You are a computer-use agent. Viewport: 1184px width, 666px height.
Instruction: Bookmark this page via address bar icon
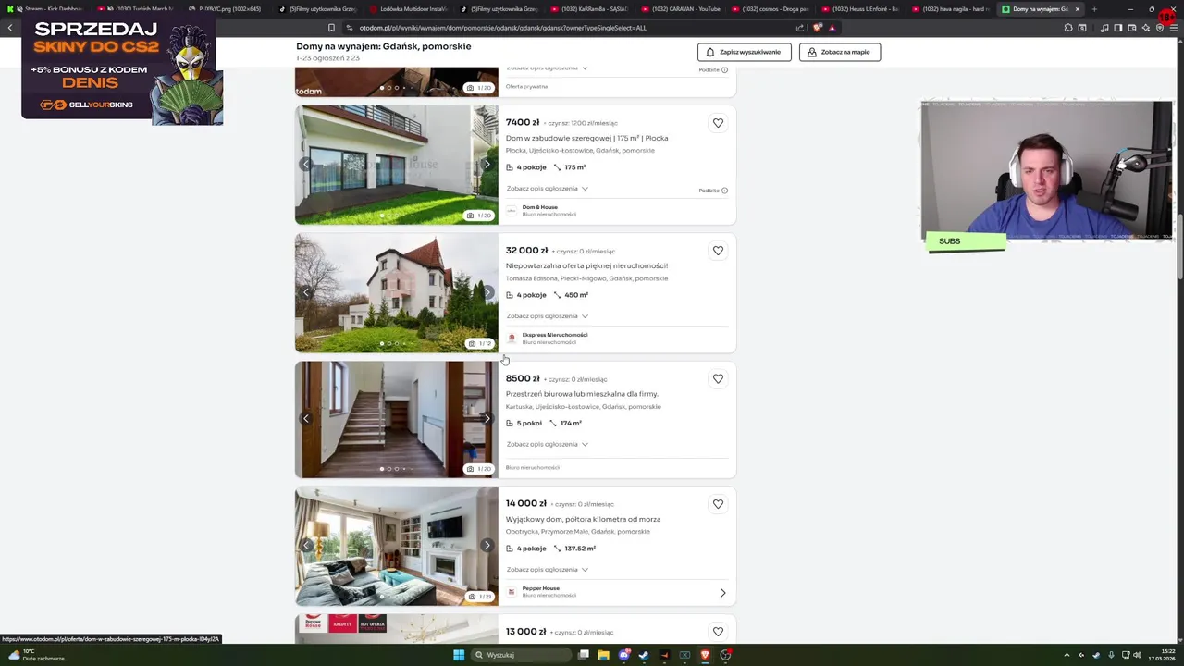coord(331,28)
